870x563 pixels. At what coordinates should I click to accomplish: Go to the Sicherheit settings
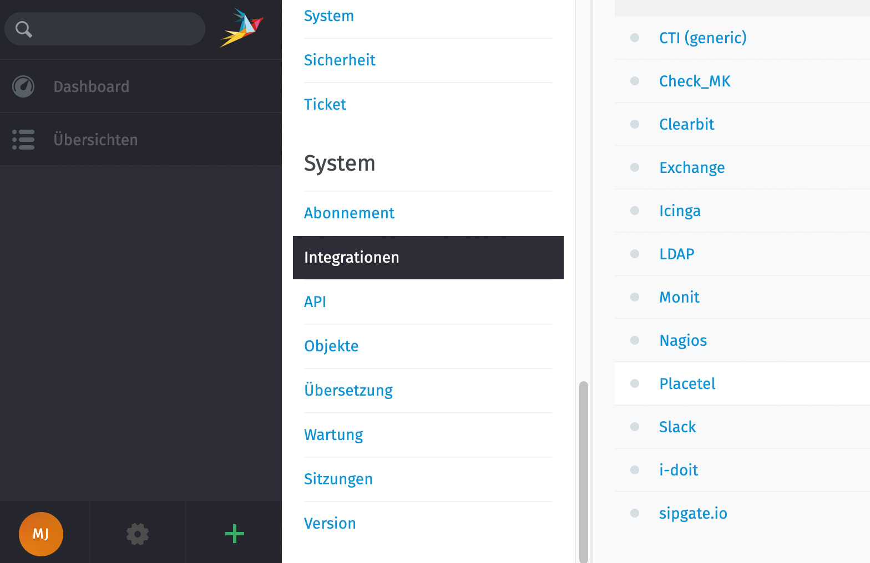[x=340, y=60]
